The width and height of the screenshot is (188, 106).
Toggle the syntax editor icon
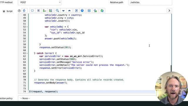tap(24, 11)
